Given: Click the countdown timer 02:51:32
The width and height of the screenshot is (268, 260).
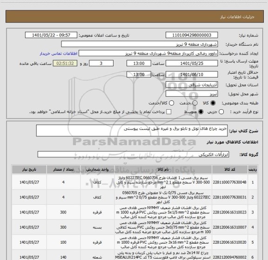Looking at the screenshot, I should (65, 63).
